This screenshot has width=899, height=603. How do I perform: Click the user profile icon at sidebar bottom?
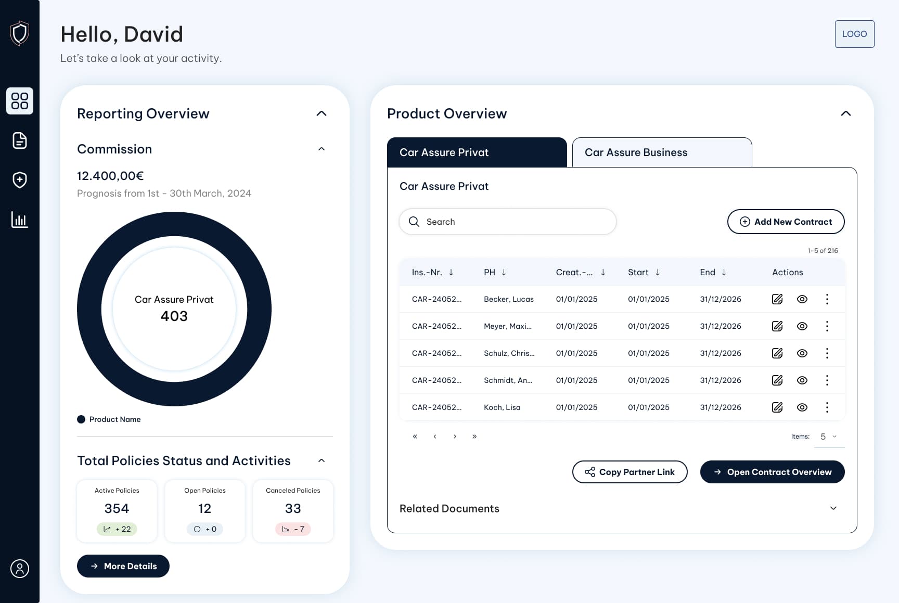click(20, 569)
